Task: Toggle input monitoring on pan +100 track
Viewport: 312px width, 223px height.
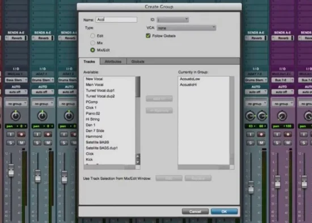Action: [x=277, y=134]
